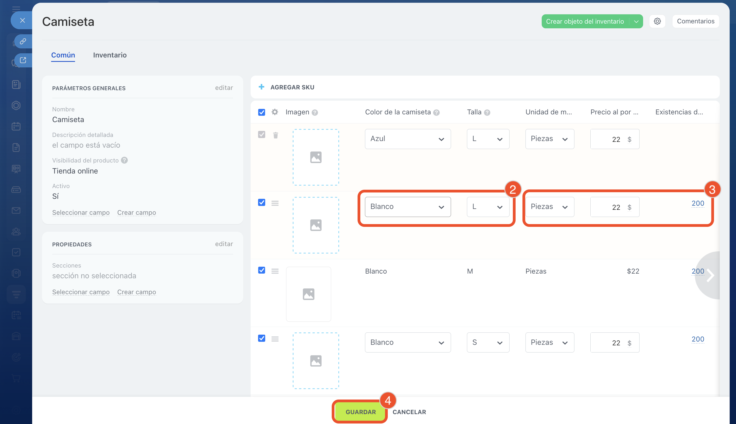Switch to the Inventario tab
The image size is (736, 424).
[x=110, y=55]
